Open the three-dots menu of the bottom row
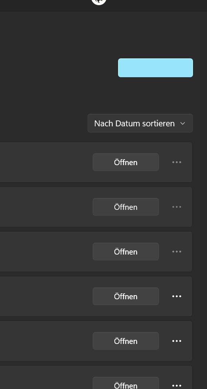This screenshot has height=389, width=207. coord(177,386)
